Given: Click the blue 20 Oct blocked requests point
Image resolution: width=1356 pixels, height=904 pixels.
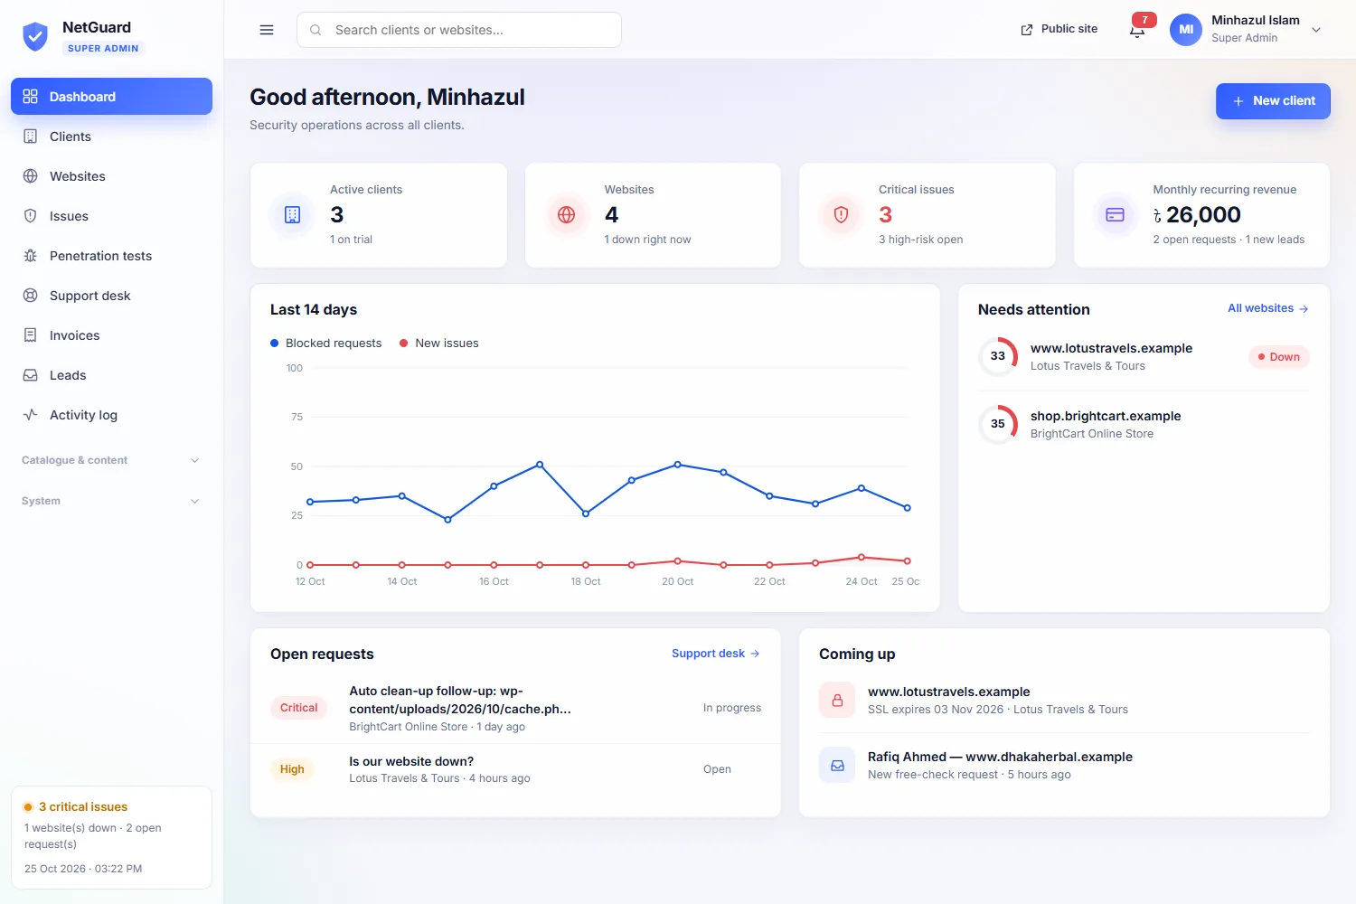Looking at the screenshot, I should tap(678, 465).
